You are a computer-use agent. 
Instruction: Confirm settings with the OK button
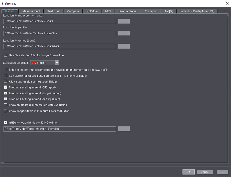188,172
